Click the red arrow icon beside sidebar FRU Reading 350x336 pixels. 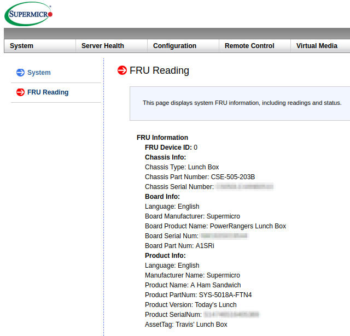tap(20, 92)
